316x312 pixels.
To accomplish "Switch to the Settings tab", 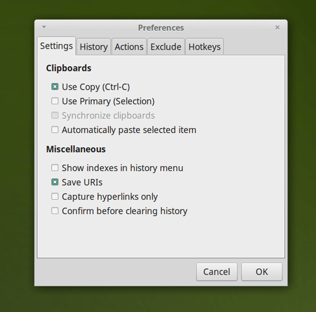I will (56, 46).
